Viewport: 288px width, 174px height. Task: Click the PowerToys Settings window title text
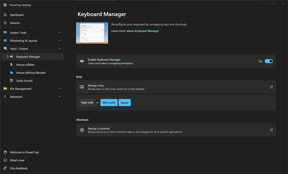point(20,5)
